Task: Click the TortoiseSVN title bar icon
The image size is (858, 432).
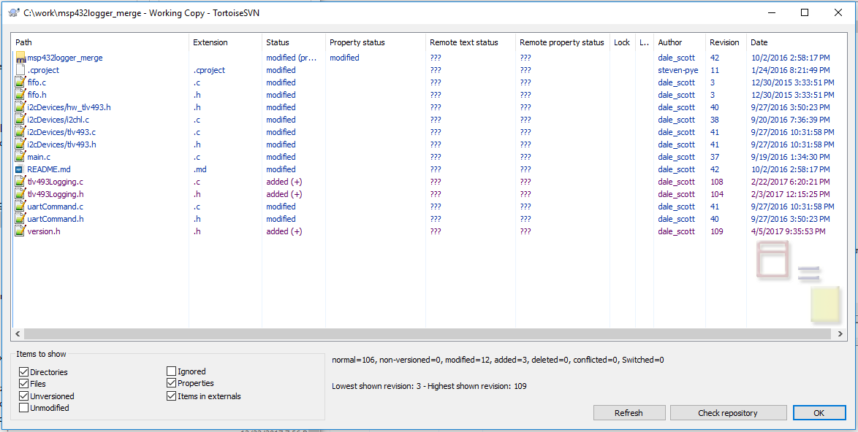Action: tap(15, 12)
